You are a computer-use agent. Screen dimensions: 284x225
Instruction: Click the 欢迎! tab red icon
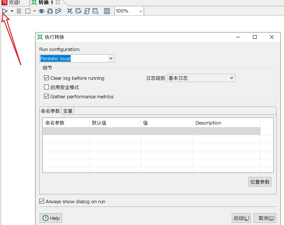4,2
